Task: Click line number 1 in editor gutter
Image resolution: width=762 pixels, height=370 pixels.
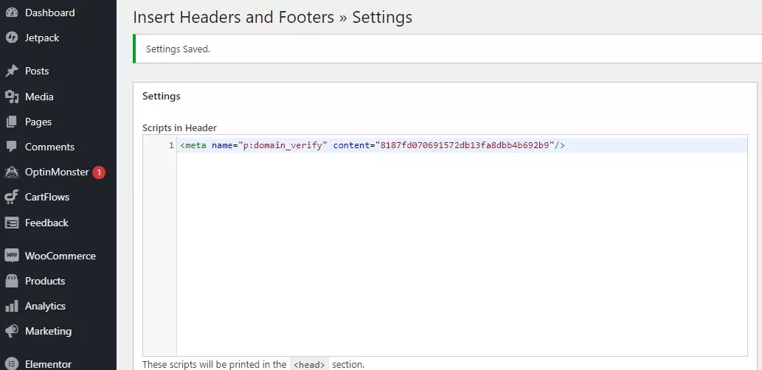Action: [x=171, y=146]
